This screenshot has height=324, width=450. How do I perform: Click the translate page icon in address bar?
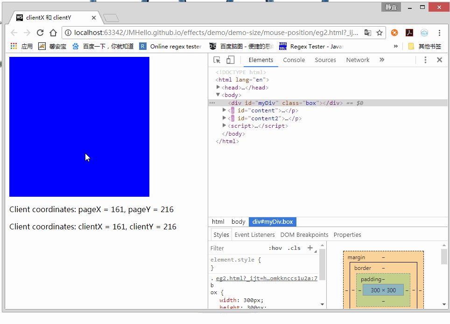coord(368,33)
